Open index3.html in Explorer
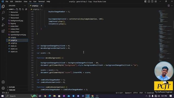 [15, 32]
